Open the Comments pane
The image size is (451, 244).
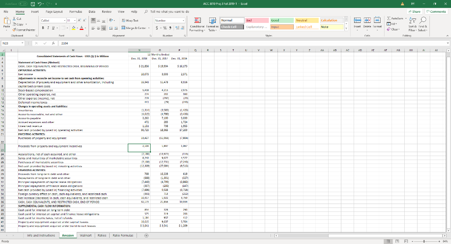(x=436, y=11)
